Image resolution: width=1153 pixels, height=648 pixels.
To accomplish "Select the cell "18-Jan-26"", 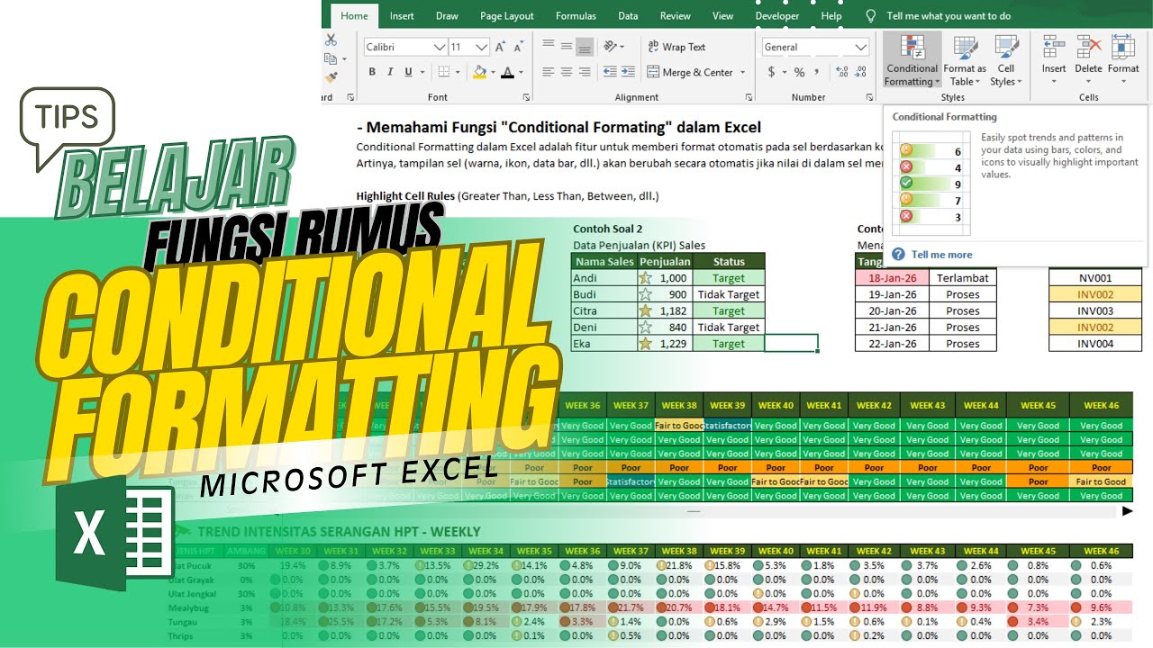I will 892,278.
